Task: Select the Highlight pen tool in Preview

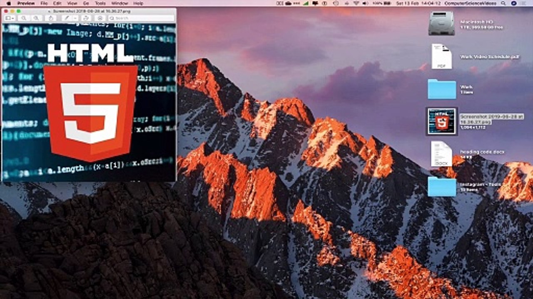Action: click(67, 18)
